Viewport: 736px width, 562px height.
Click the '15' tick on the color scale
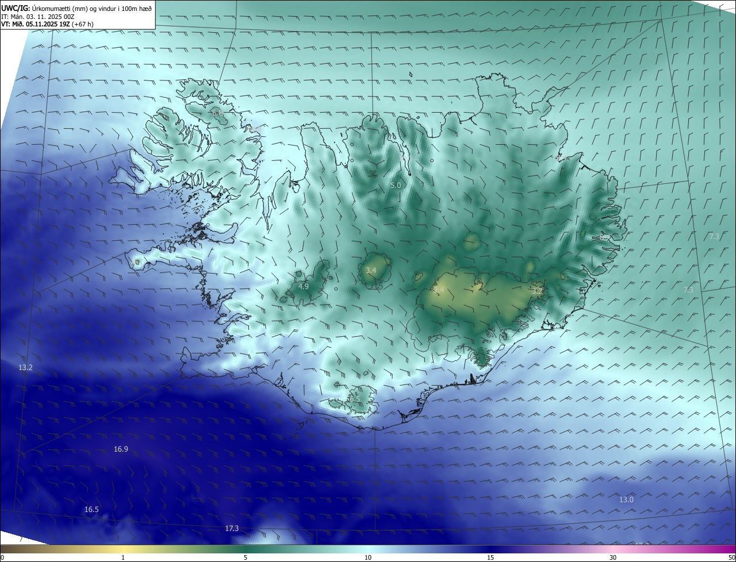point(490,557)
